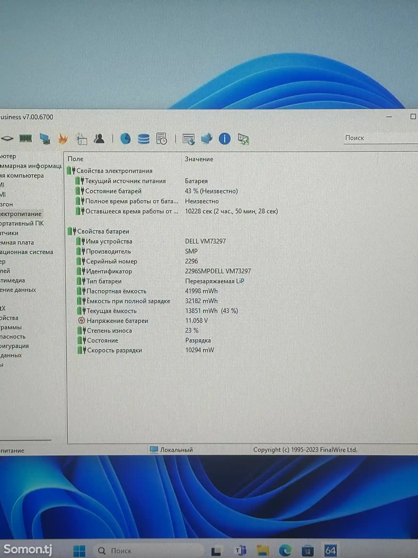Select the Датчики tree item

pos(9,233)
